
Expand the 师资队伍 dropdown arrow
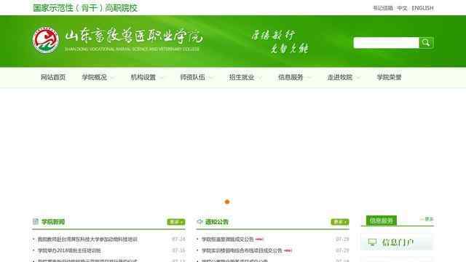[211, 78]
